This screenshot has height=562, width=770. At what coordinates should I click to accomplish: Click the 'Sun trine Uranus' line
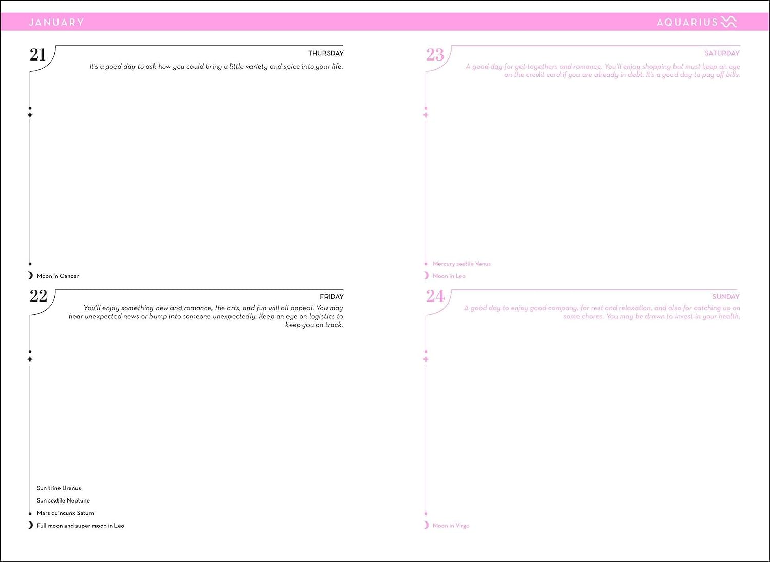tap(59, 488)
